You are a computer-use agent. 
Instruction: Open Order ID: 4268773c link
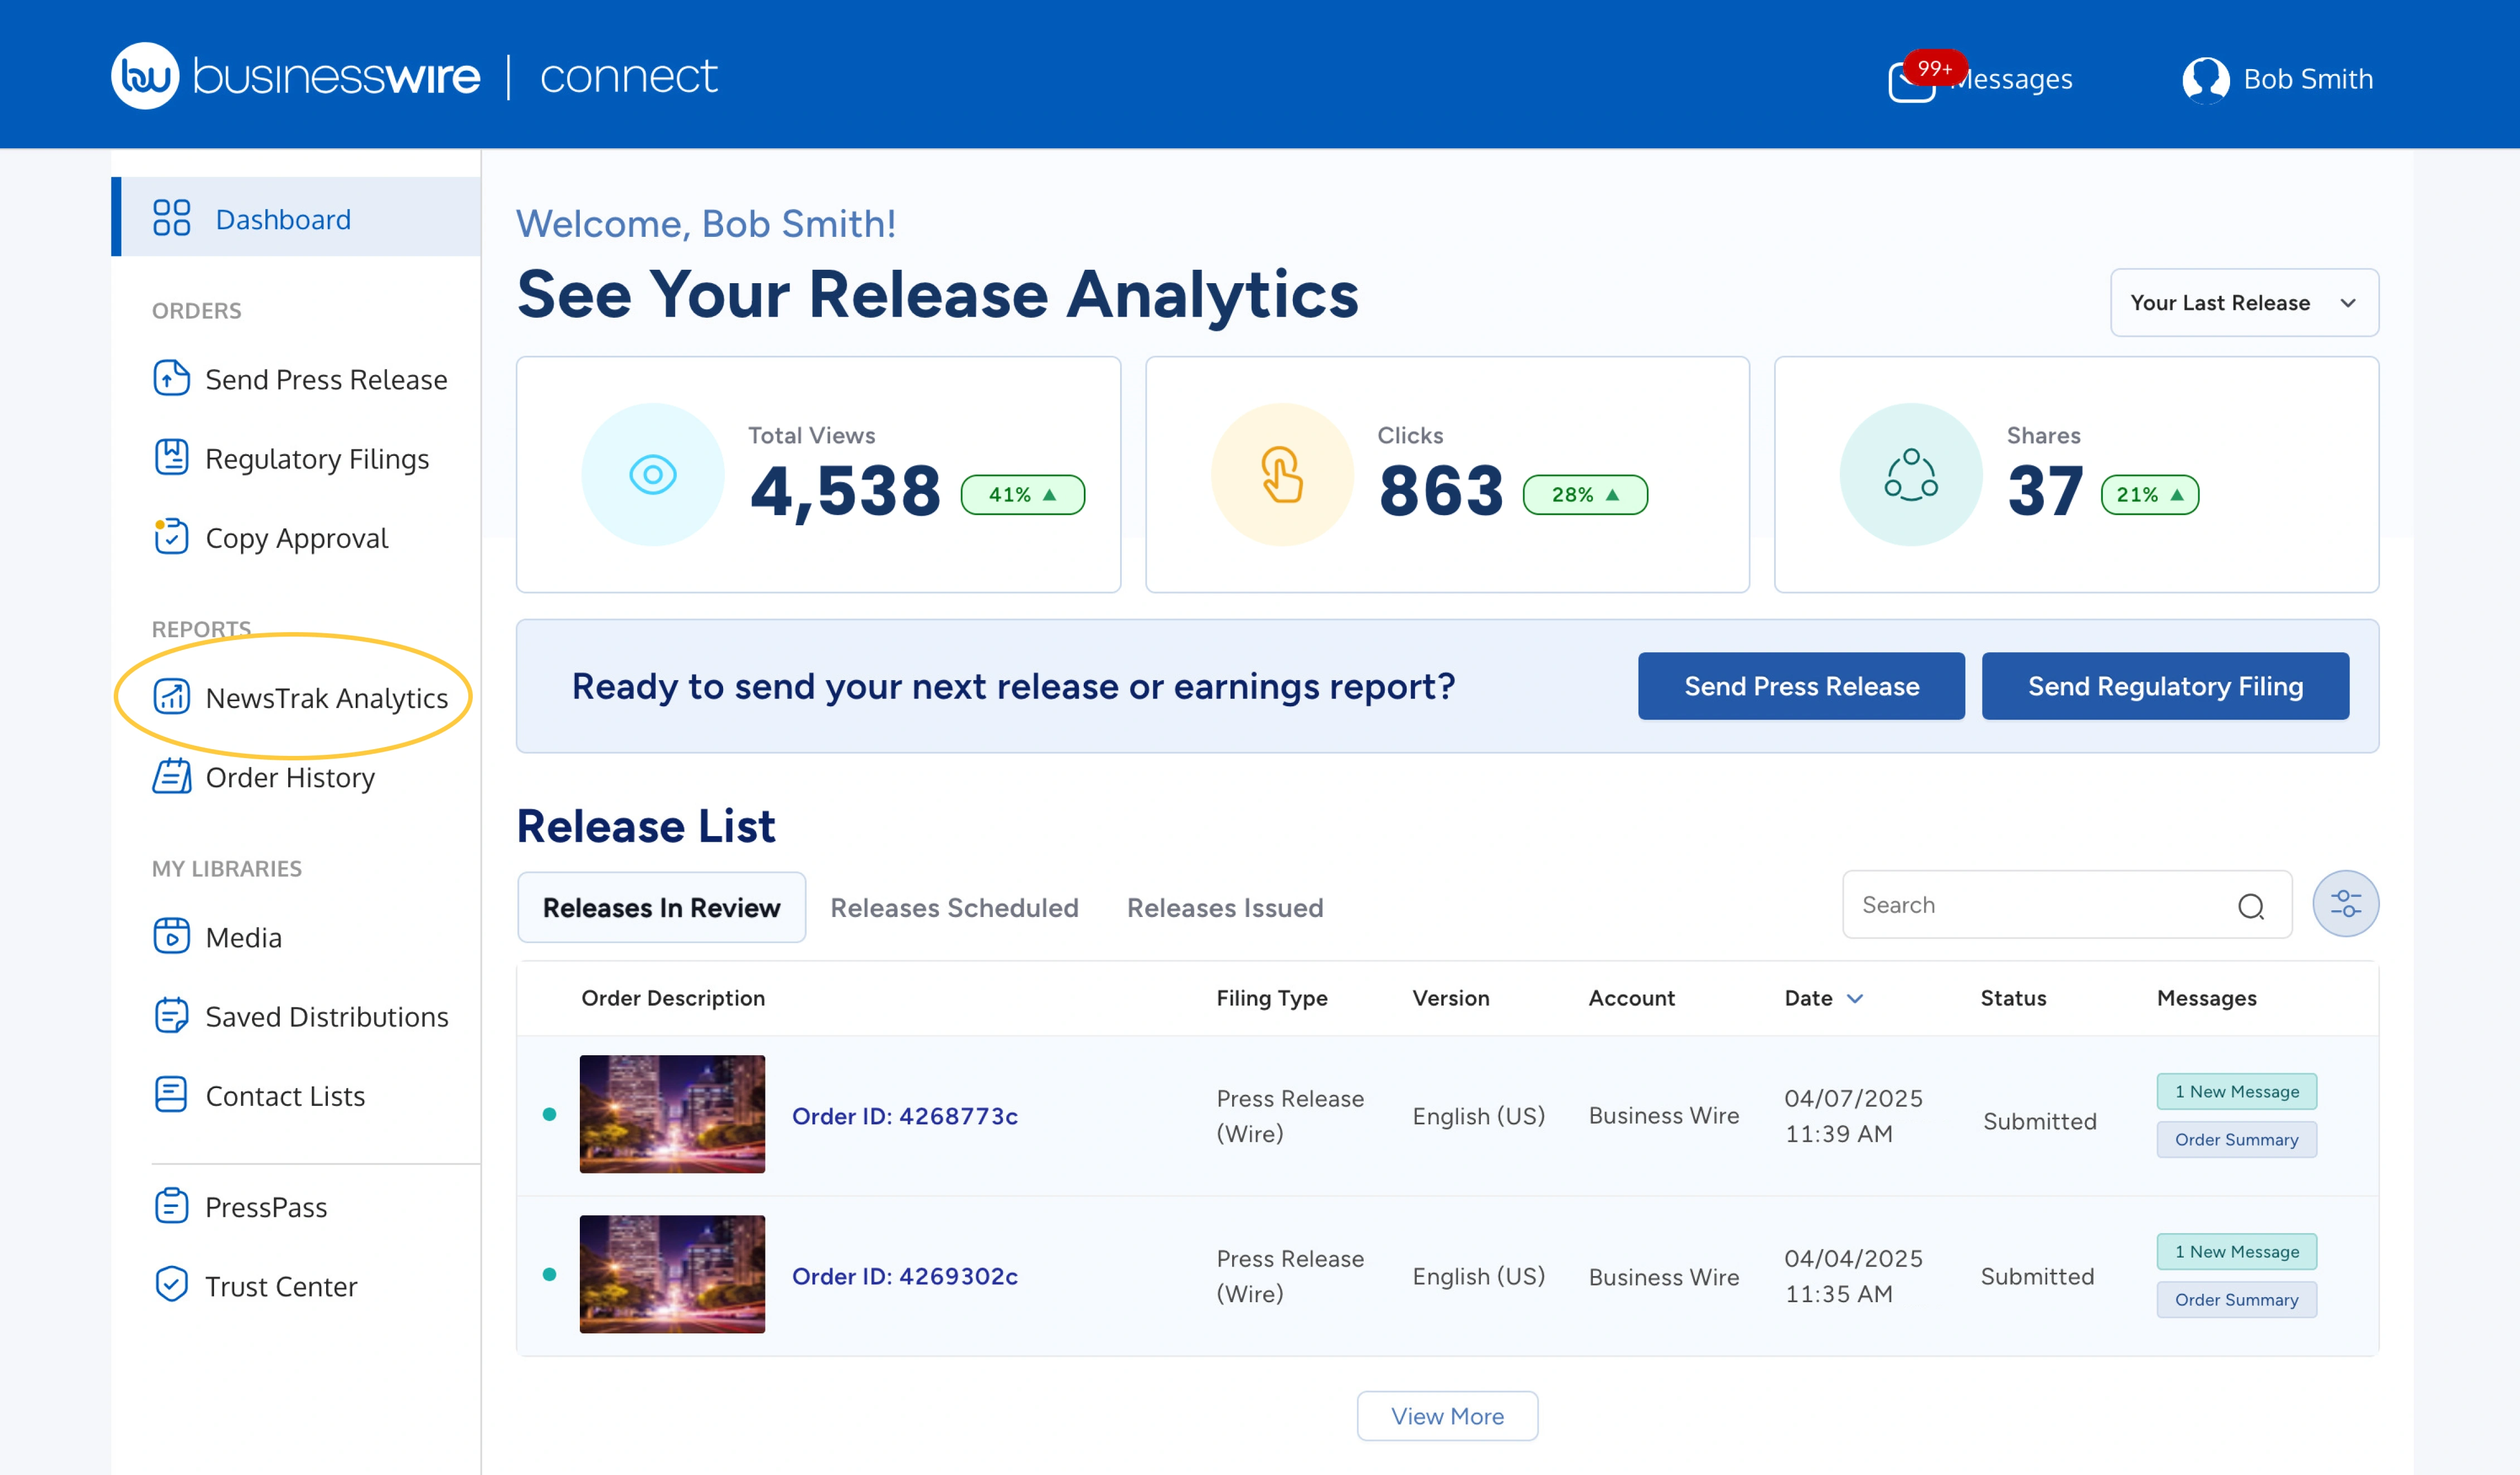pyautogui.click(x=904, y=1116)
